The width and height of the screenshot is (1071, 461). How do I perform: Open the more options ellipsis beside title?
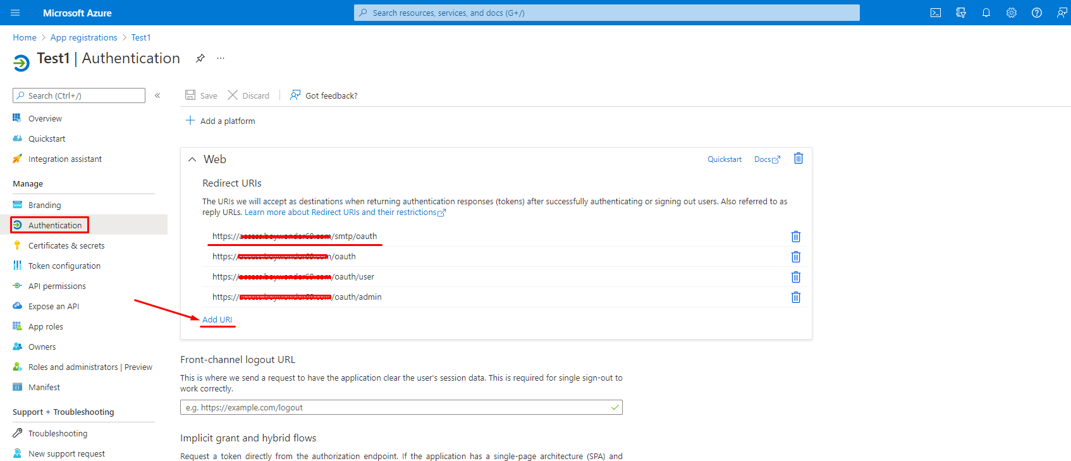point(221,58)
